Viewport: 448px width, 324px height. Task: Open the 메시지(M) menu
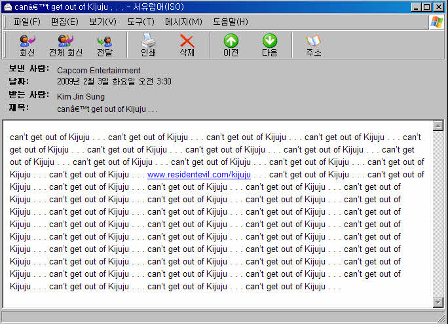[183, 22]
